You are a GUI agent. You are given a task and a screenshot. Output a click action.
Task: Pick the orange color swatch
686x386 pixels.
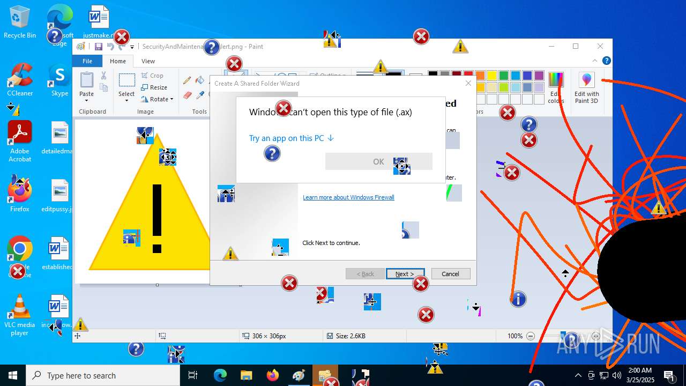[480, 76]
